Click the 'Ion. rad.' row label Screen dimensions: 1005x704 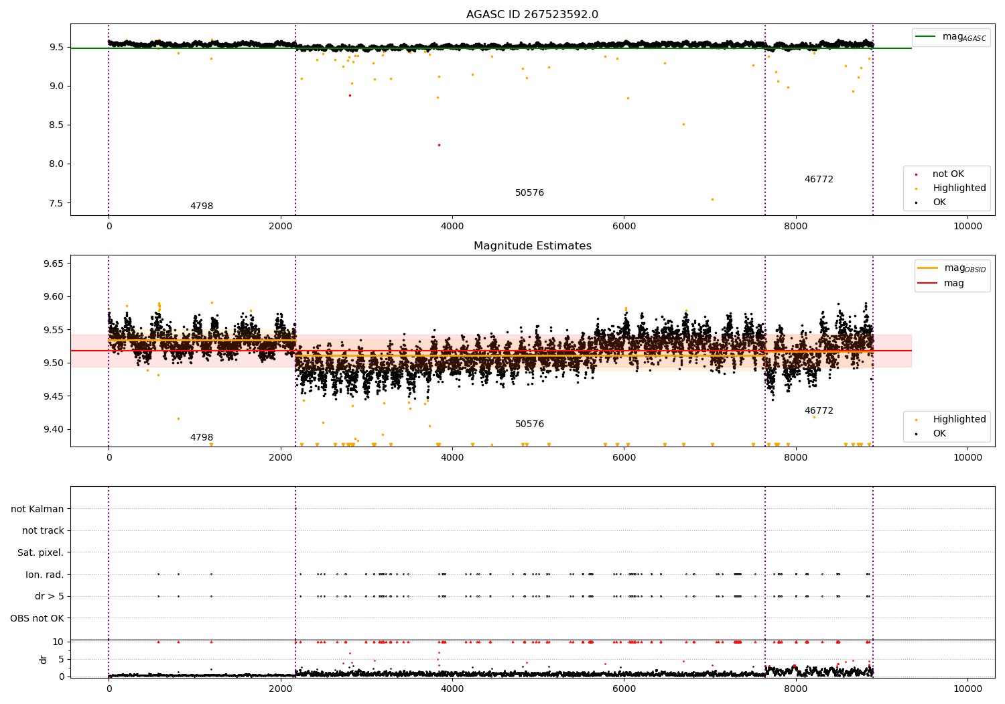(x=45, y=575)
